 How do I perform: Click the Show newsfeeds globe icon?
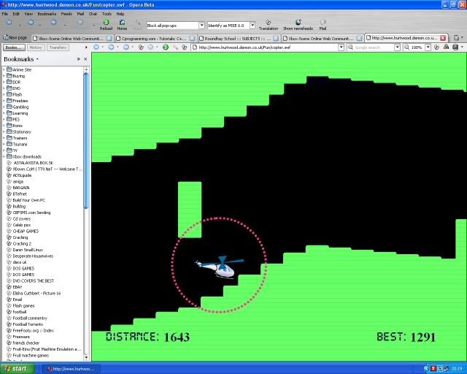point(298,22)
